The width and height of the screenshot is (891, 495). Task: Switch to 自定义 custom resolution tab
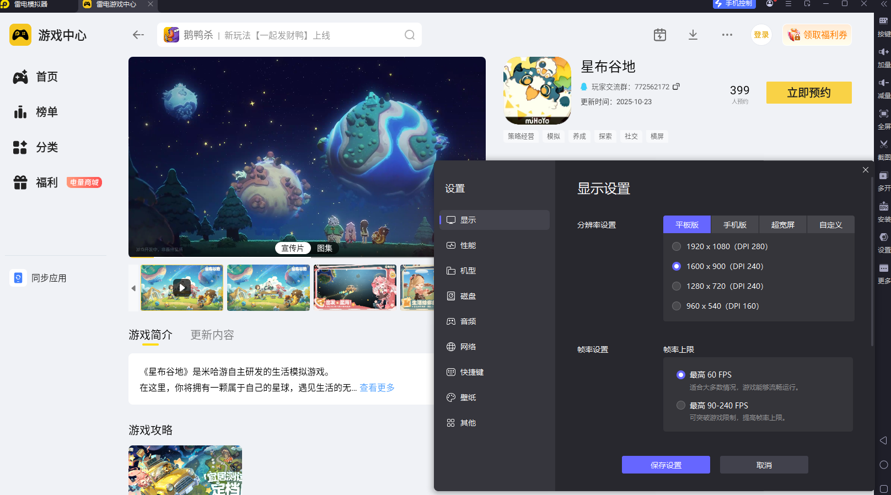[831, 225]
